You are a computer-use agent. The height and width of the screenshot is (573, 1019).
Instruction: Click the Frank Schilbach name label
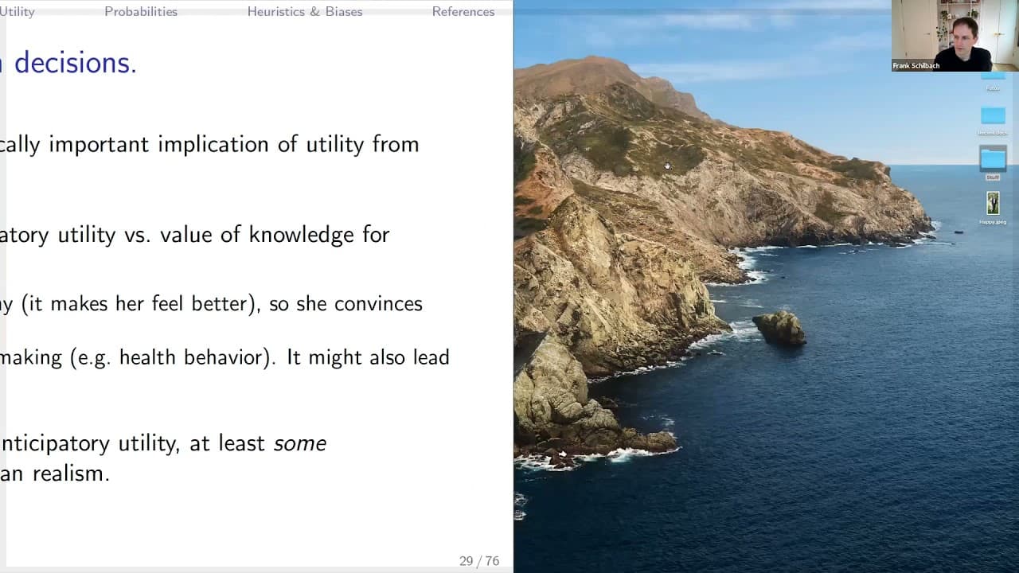coord(916,66)
